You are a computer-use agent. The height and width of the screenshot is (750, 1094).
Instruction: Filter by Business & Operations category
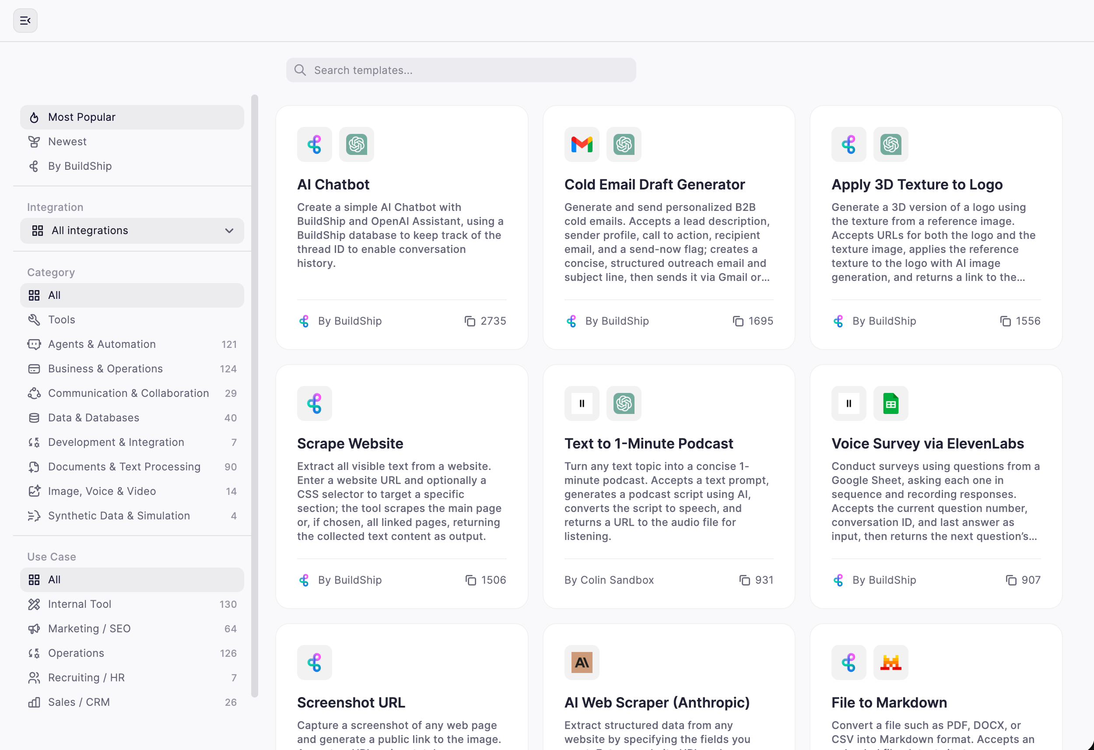pyautogui.click(x=132, y=368)
